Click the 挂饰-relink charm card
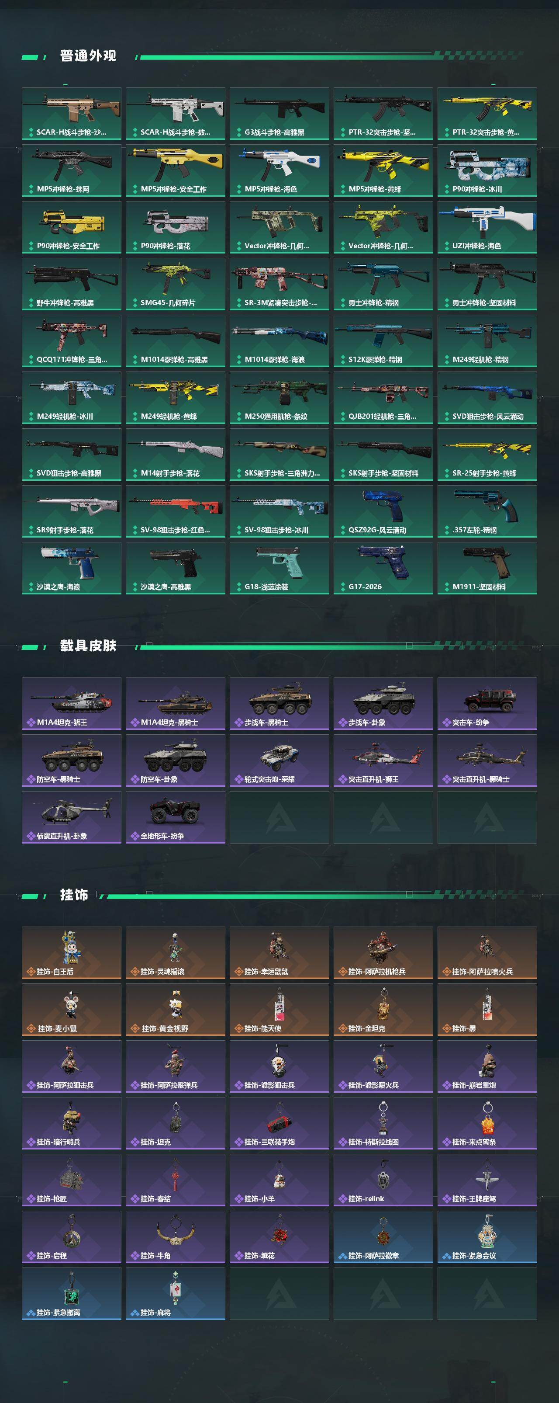Screen dimensions: 559x1403 click(x=383, y=1180)
